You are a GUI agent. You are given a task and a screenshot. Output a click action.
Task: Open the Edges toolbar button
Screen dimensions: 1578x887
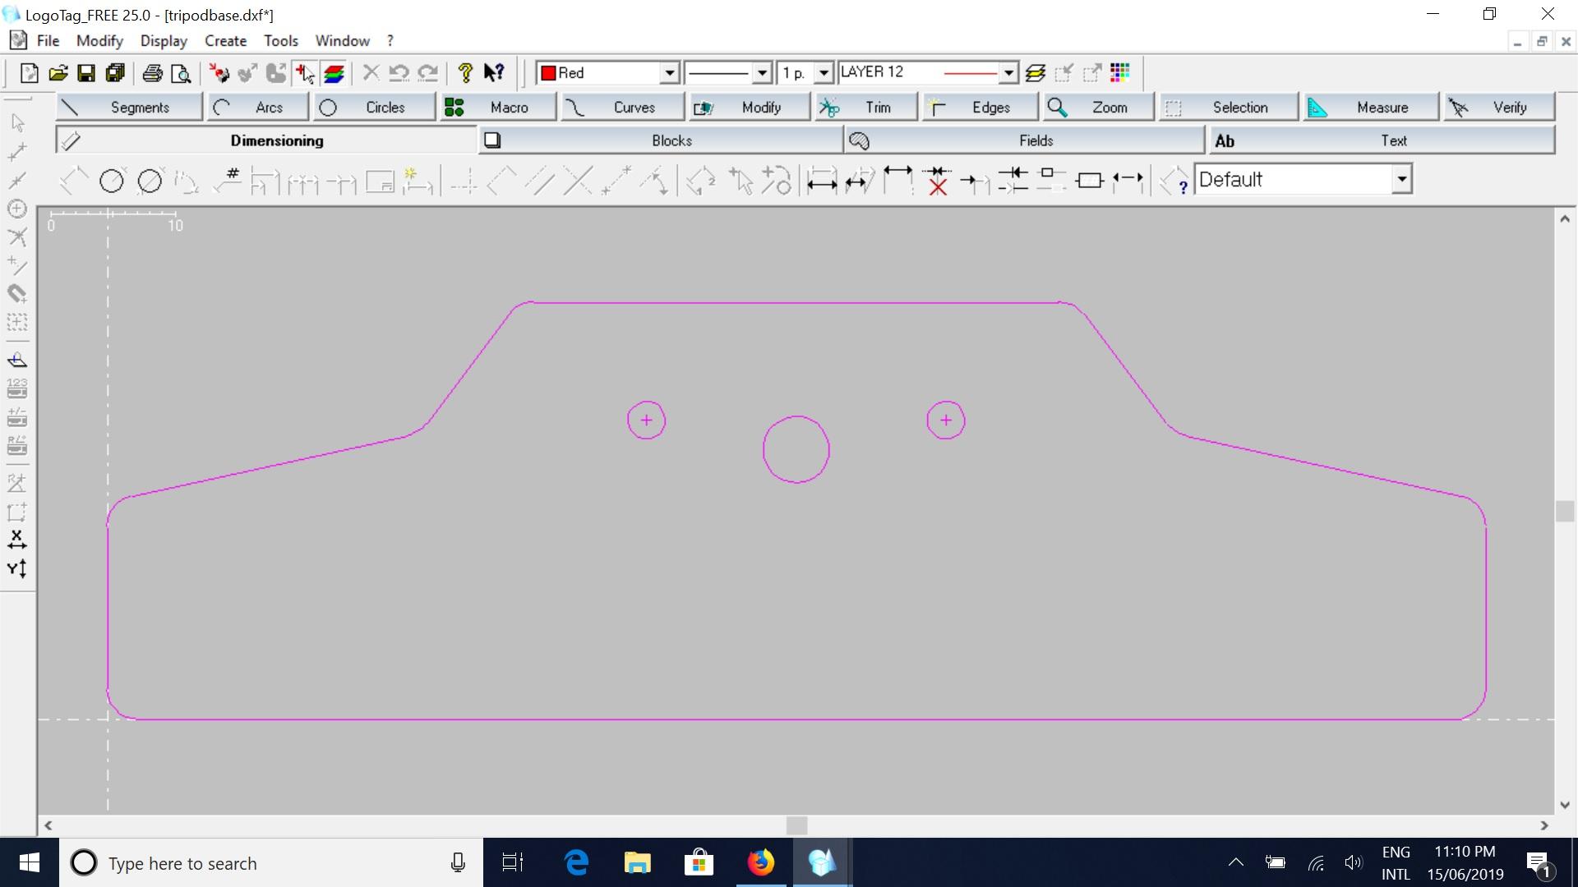[x=980, y=108]
